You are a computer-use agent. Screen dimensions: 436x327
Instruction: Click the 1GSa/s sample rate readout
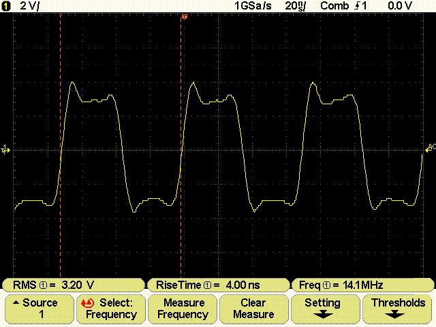click(253, 6)
